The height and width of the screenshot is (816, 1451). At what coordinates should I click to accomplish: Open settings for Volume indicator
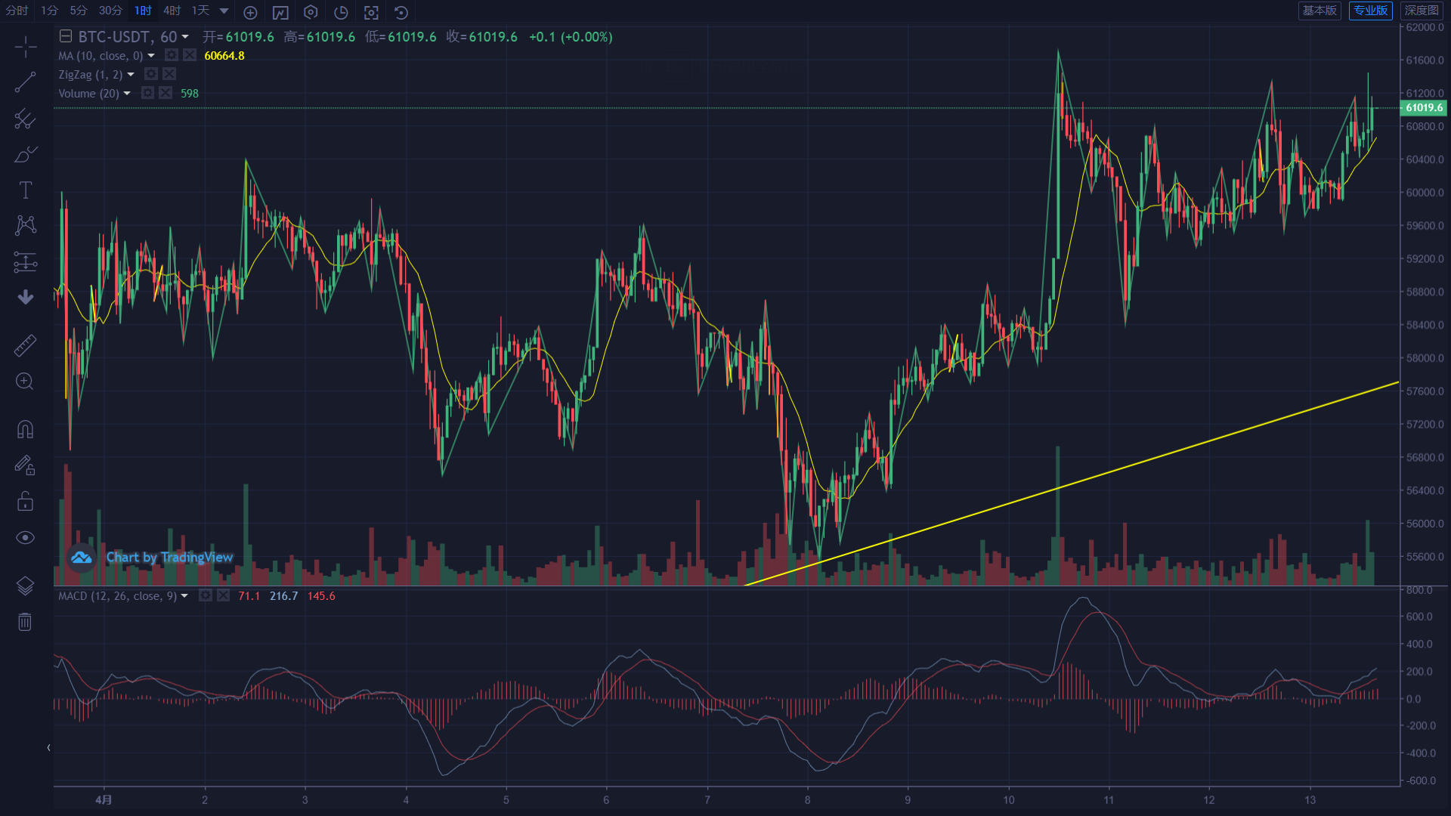(x=147, y=93)
